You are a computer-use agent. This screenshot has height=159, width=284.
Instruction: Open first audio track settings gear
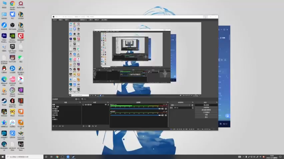point(166,109)
